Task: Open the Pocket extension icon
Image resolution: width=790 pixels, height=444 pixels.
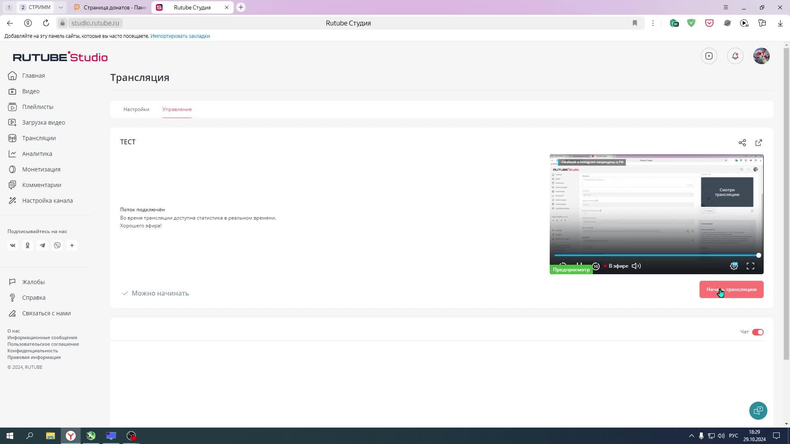Action: (709, 23)
